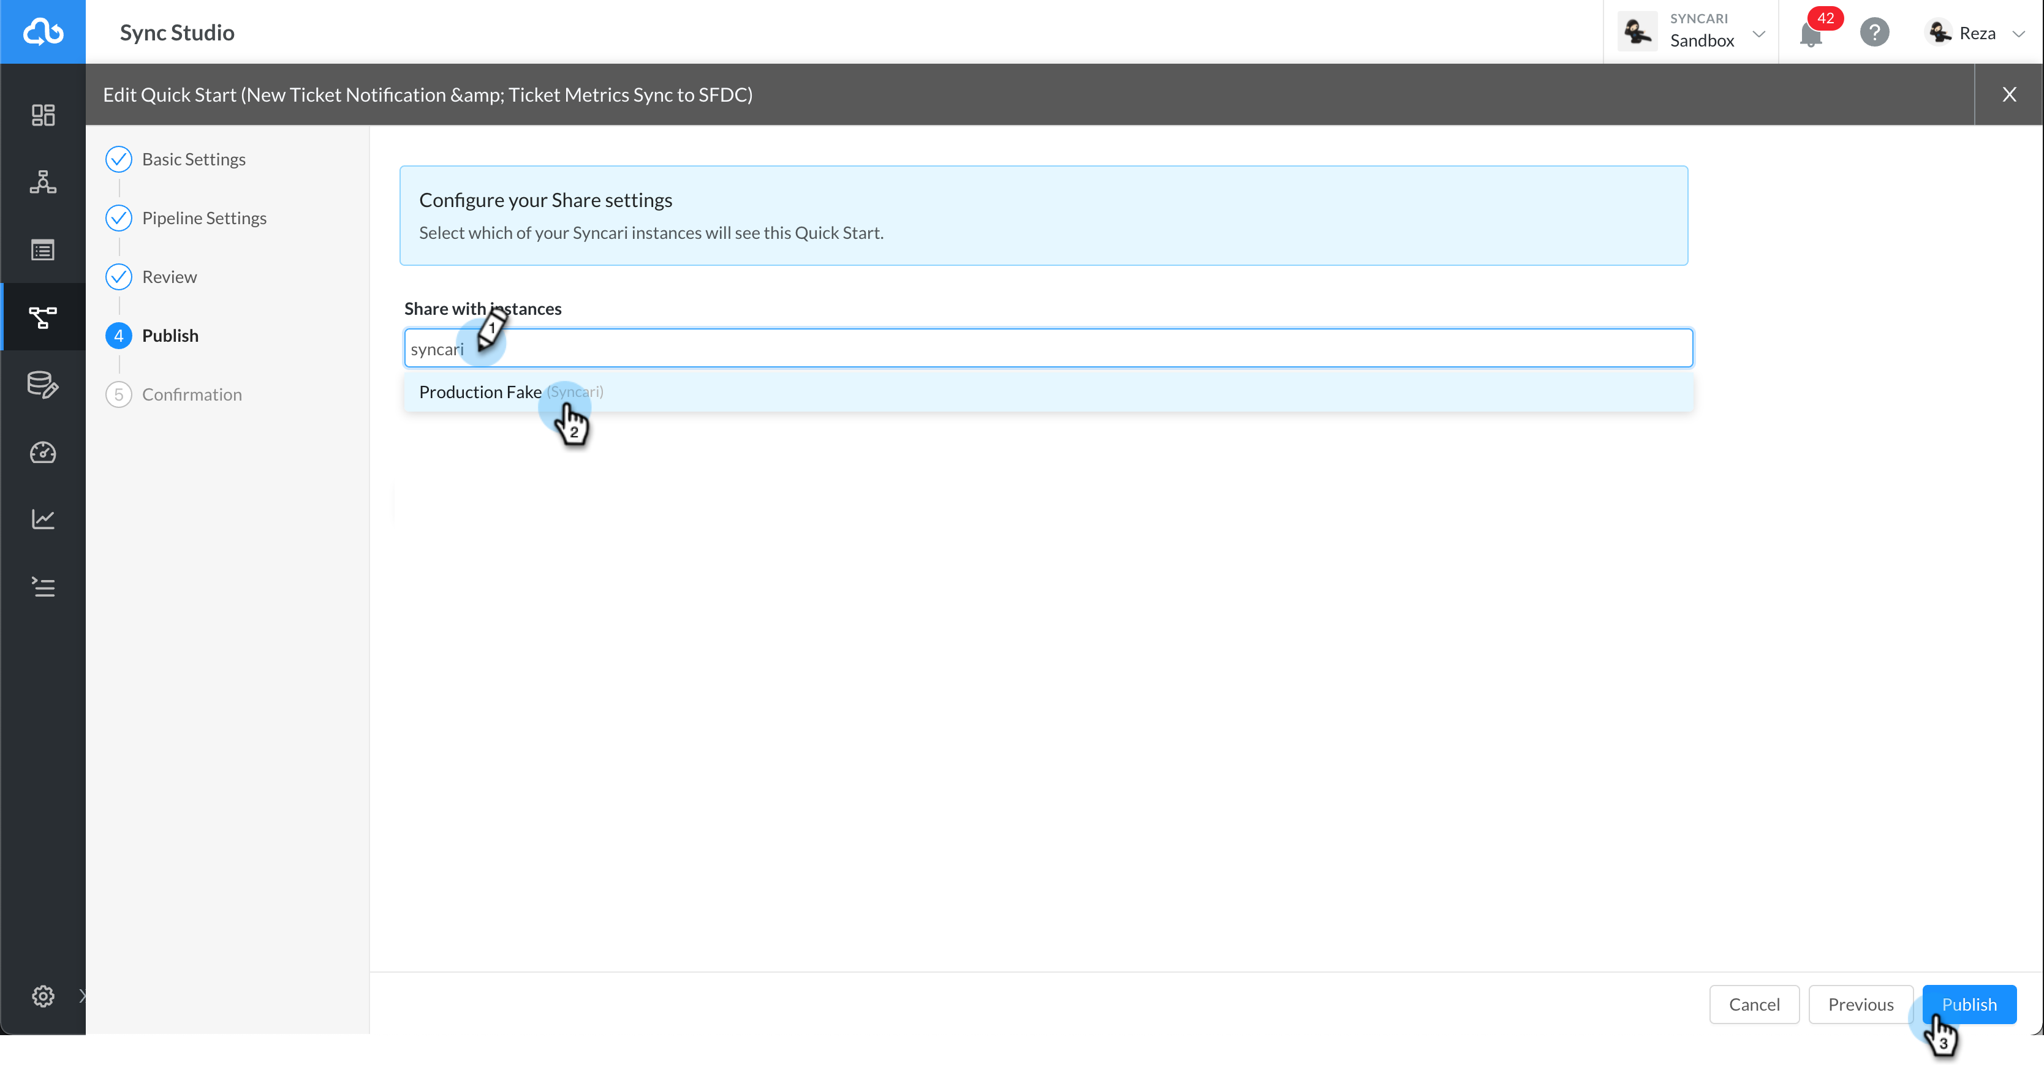Open the notifications bell showing 42 alerts
Viewport: 2044px width, 1067px height.
pyautogui.click(x=1813, y=32)
